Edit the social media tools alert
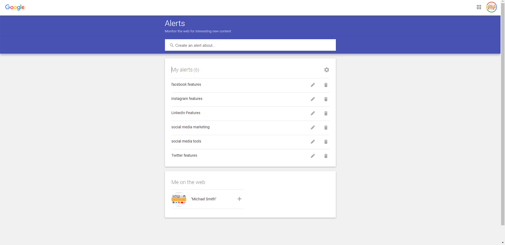505x245 pixels. [313, 142]
